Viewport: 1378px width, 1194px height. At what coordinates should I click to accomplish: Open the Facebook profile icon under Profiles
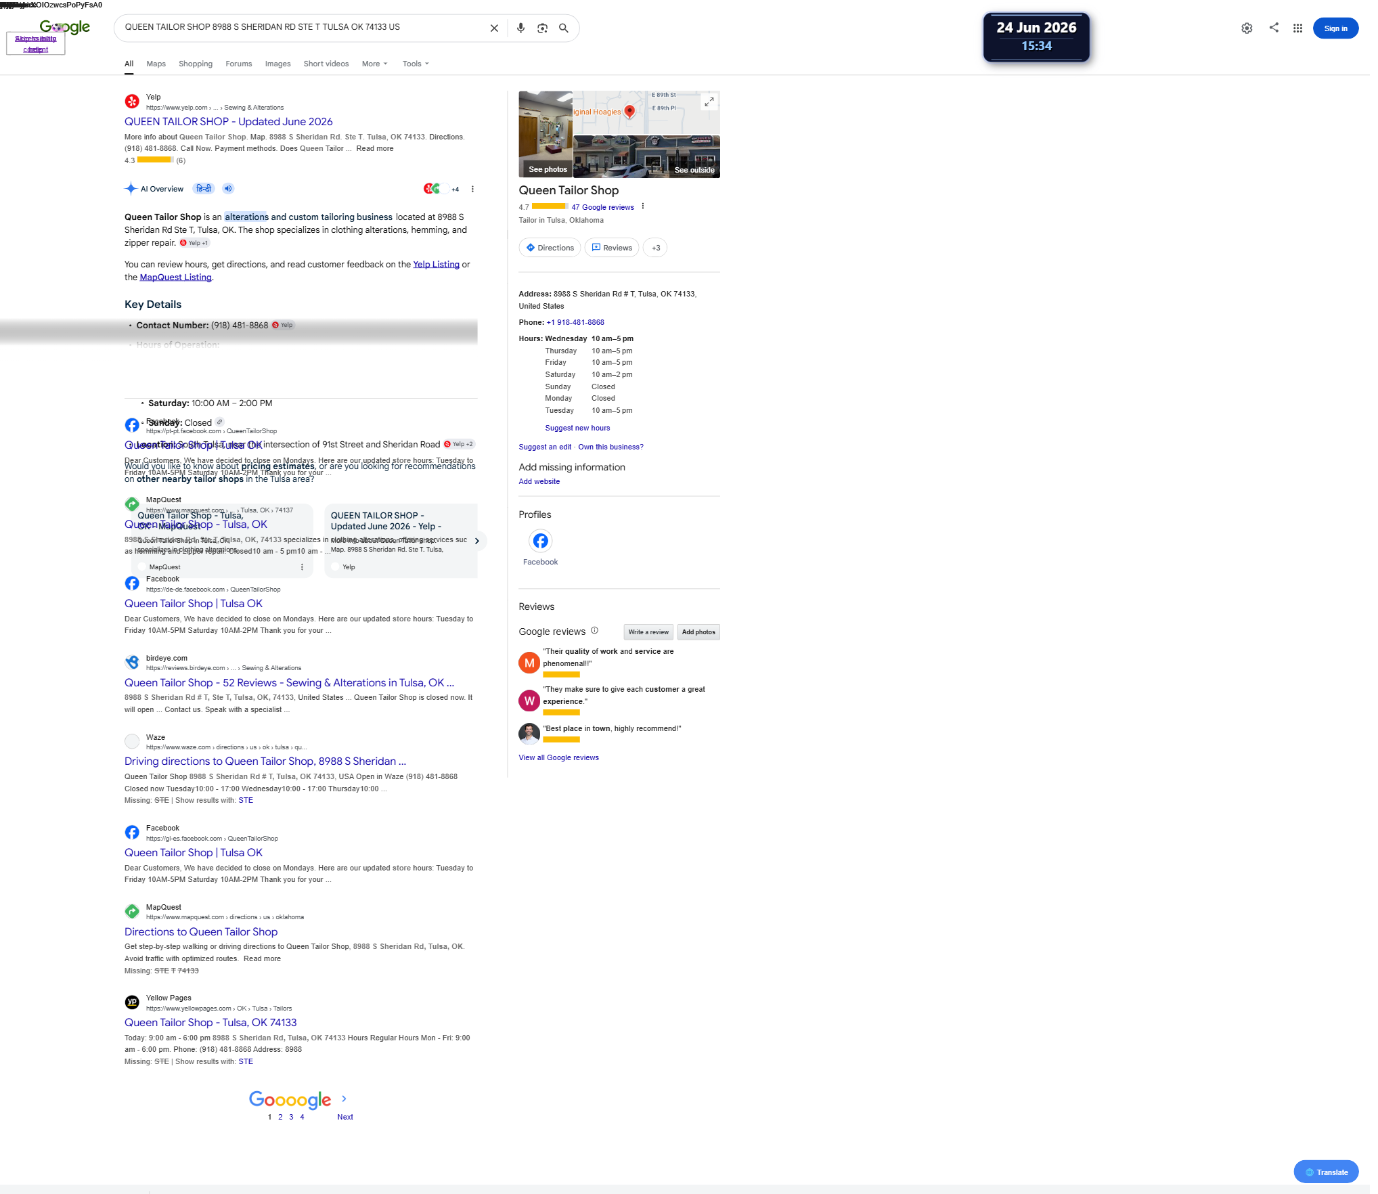[x=540, y=541]
